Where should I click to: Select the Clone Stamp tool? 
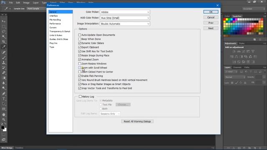(4, 62)
